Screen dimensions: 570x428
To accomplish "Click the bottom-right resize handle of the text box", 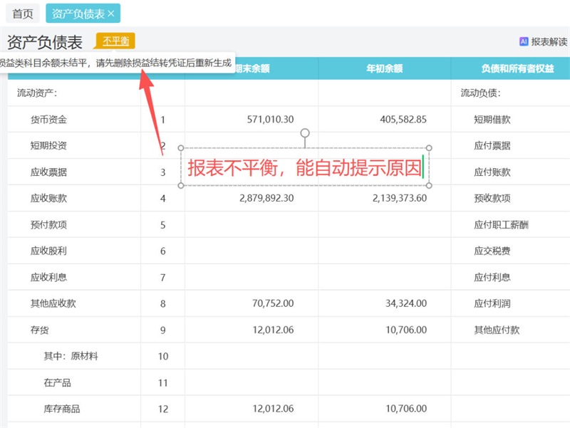I will tap(429, 186).
